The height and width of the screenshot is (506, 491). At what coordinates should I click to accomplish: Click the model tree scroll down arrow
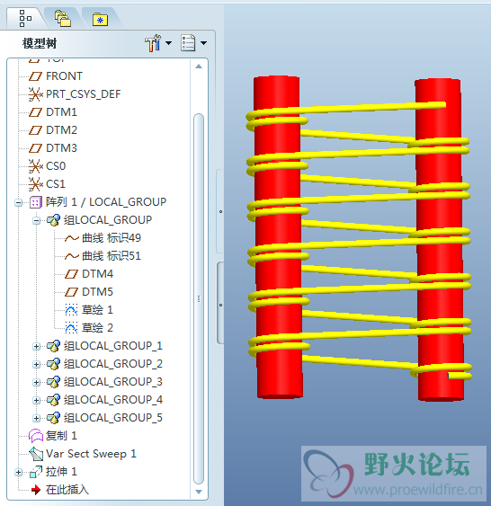click(199, 492)
